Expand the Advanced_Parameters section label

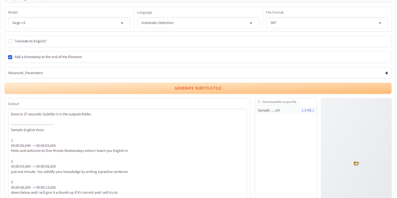point(25,73)
